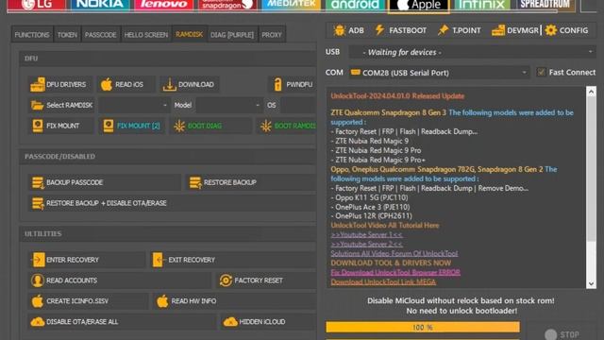Open the Model dropdown
Screen dimensions: 604x340
pyautogui.click(x=229, y=105)
